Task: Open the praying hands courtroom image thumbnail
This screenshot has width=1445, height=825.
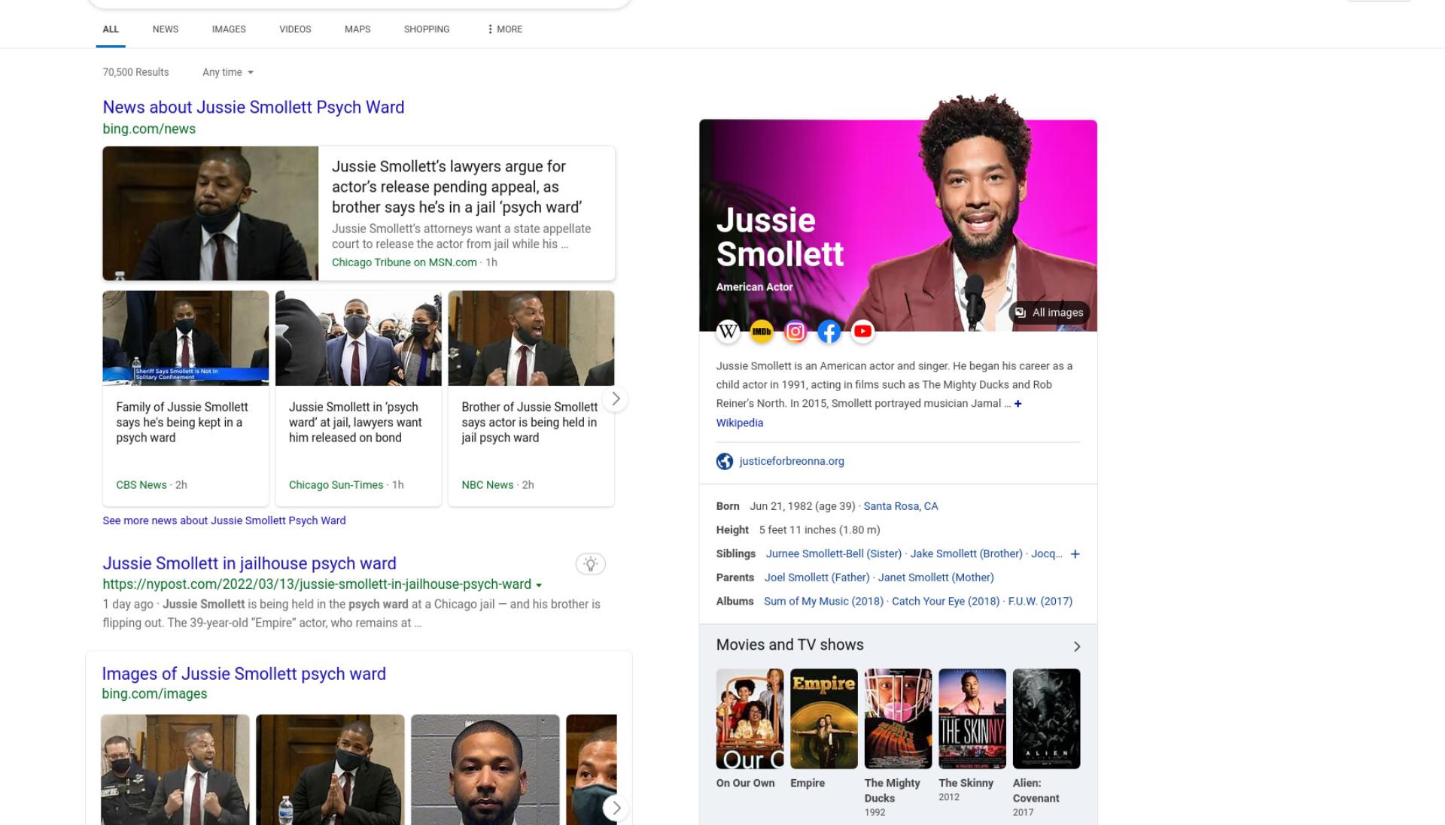Action: click(x=330, y=769)
